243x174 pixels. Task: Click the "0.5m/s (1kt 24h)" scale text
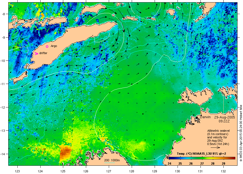tap(218, 144)
